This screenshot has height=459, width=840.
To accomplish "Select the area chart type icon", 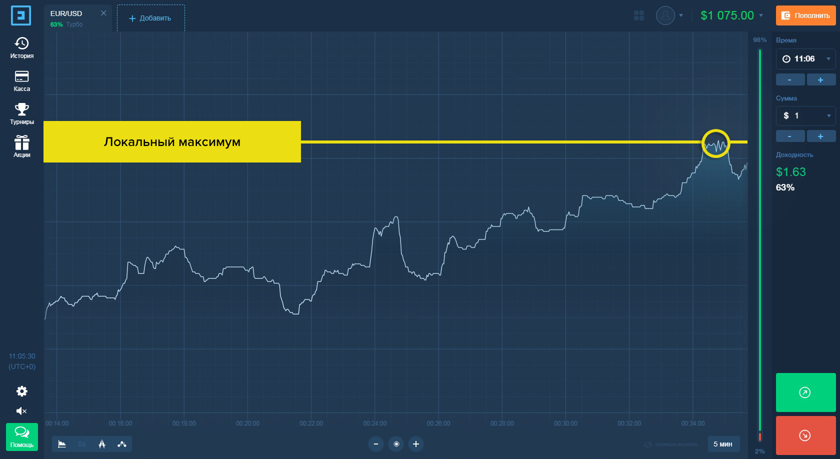I will 62,444.
